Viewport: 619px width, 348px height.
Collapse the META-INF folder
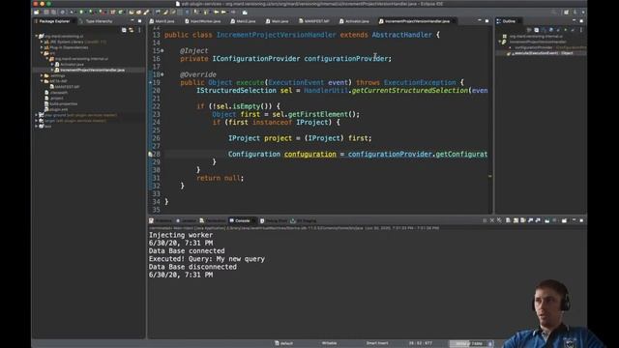pyautogui.click(x=42, y=81)
